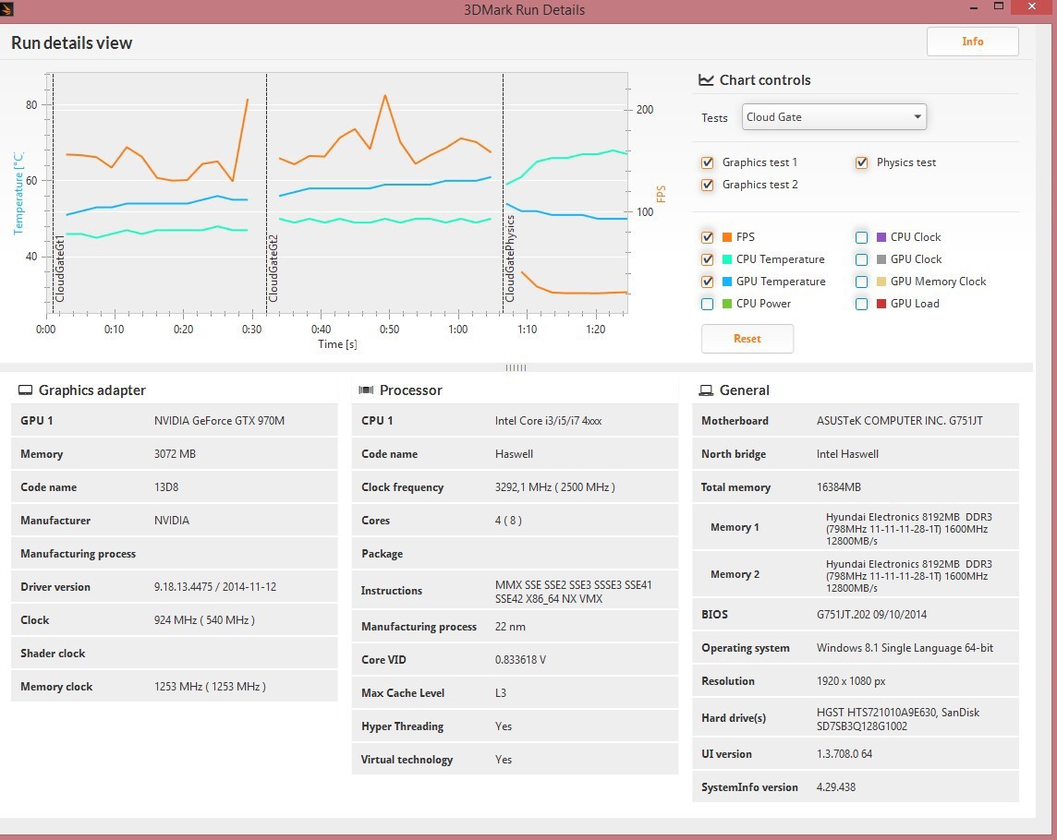This screenshot has height=840, width=1057.
Task: Click the CloudGateGt1 chart marker label
Action: tap(60, 269)
